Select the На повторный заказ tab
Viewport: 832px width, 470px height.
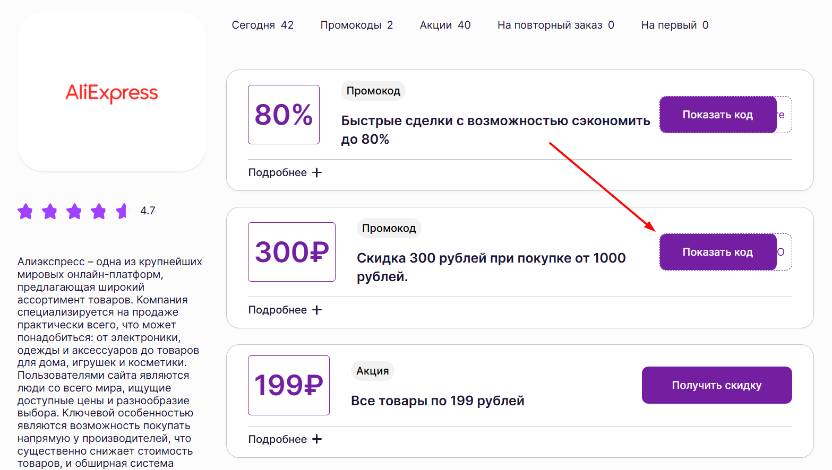pyautogui.click(x=555, y=24)
